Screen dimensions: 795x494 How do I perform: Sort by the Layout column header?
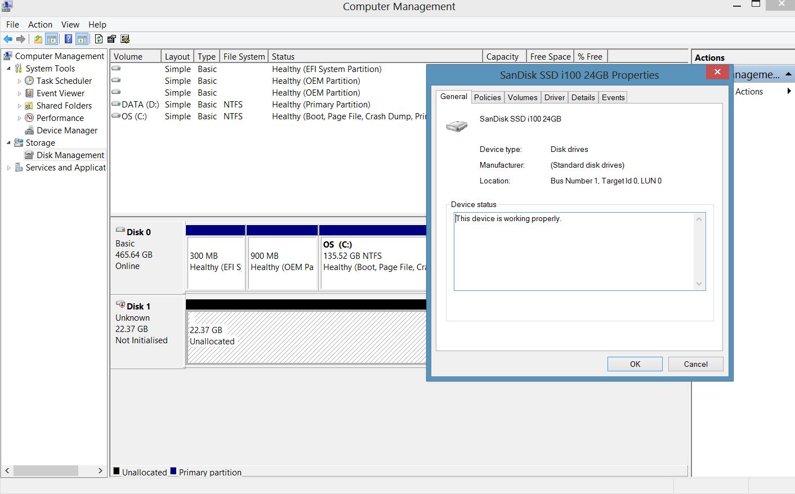pos(177,56)
